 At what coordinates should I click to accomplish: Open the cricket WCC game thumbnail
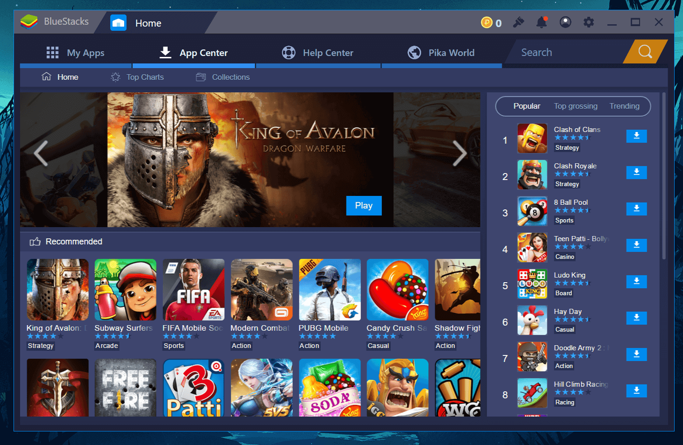(458, 388)
